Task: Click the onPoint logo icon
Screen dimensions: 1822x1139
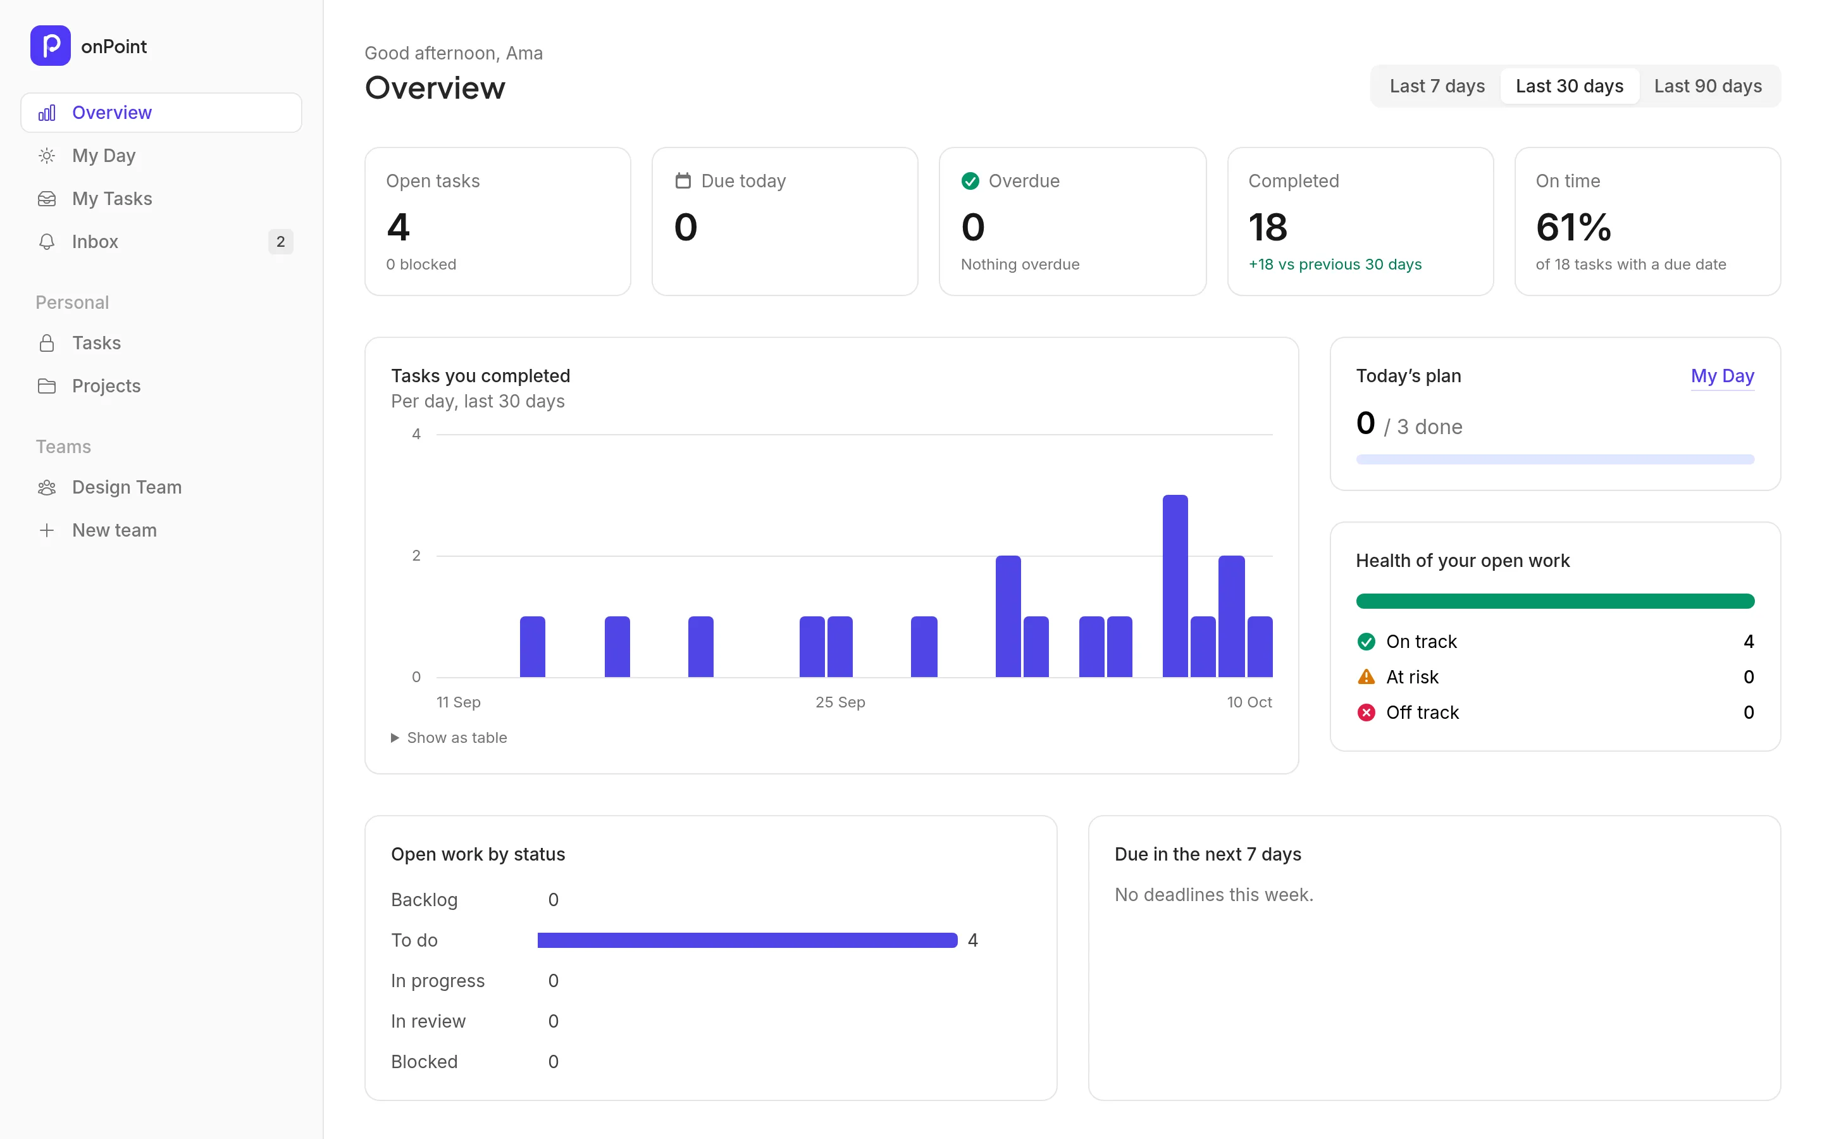Action: point(51,46)
